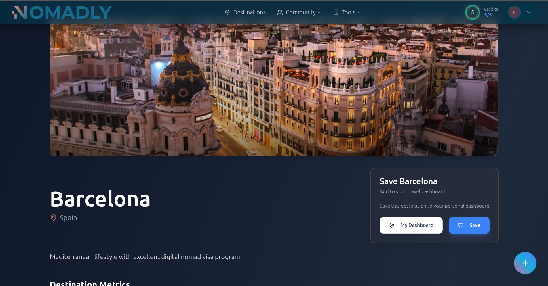Open the Destinations nav item
The image size is (548, 286).
click(245, 12)
